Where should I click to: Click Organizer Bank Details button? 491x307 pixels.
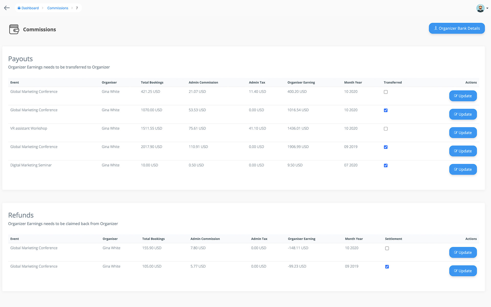click(456, 28)
